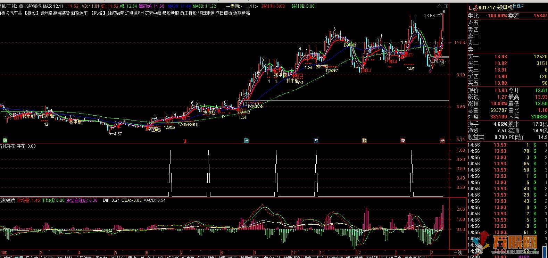
Task: Click the 筹码线: 11.69 readout
Action: pos(151,6)
